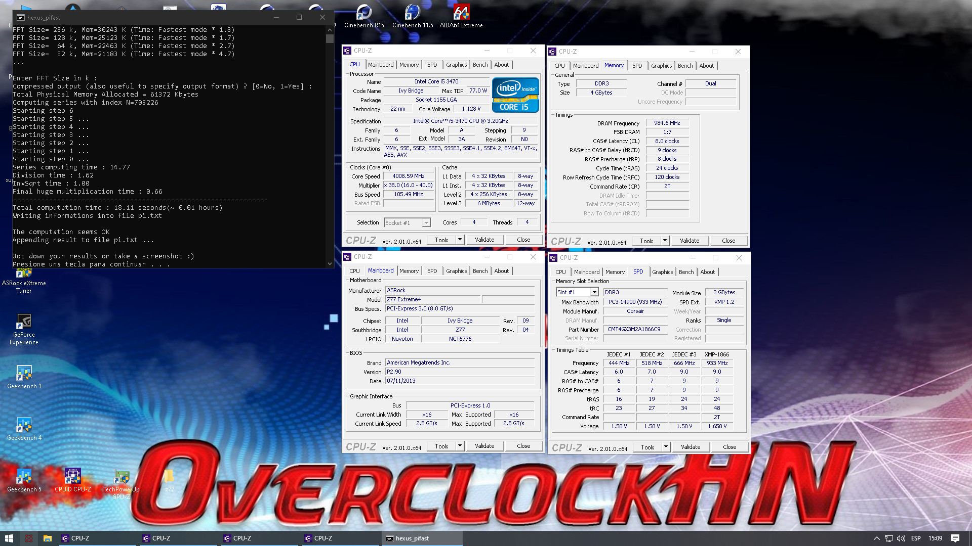The width and height of the screenshot is (972, 546).
Task: Launch CPUID CPU-Z desktop icon
Action: coord(72,480)
